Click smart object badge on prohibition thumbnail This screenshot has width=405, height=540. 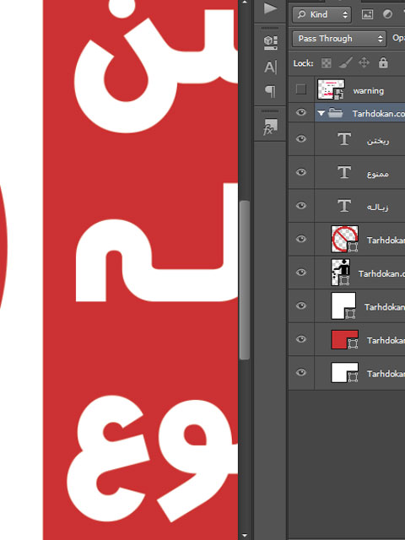click(353, 246)
